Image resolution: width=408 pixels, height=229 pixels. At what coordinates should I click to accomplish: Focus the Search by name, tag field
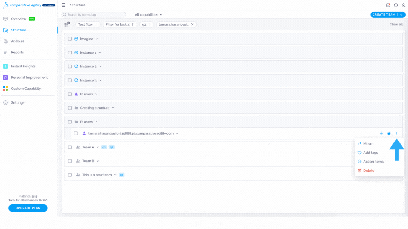pos(93,15)
